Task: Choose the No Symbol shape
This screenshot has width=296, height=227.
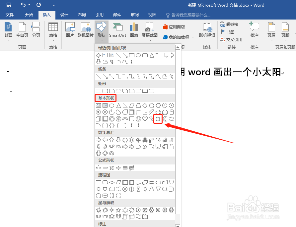Action: click(118, 119)
